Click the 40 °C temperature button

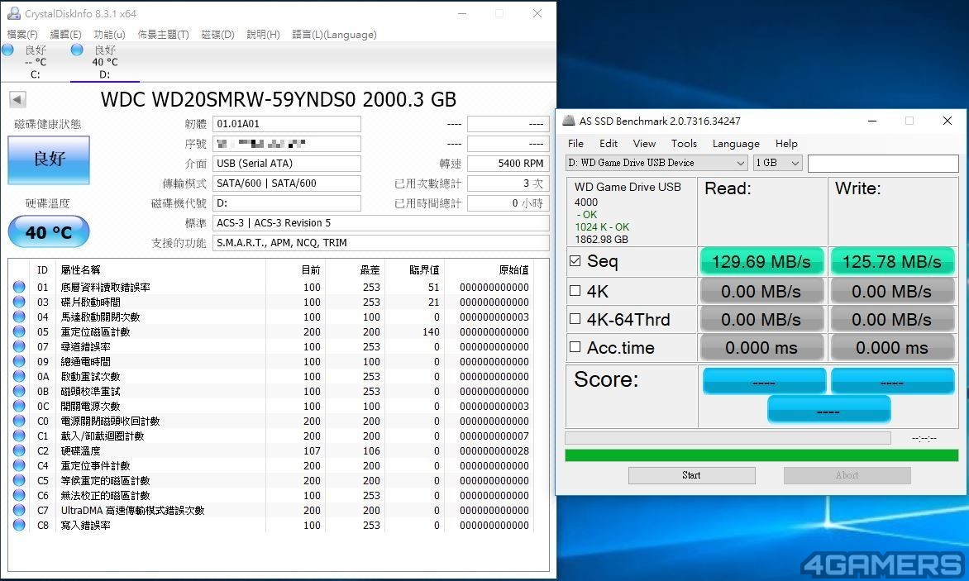pyautogui.click(x=49, y=232)
